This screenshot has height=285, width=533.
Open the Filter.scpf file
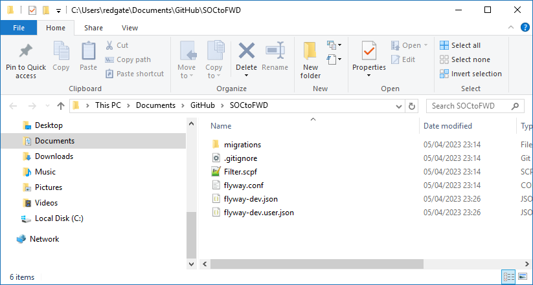(239, 172)
